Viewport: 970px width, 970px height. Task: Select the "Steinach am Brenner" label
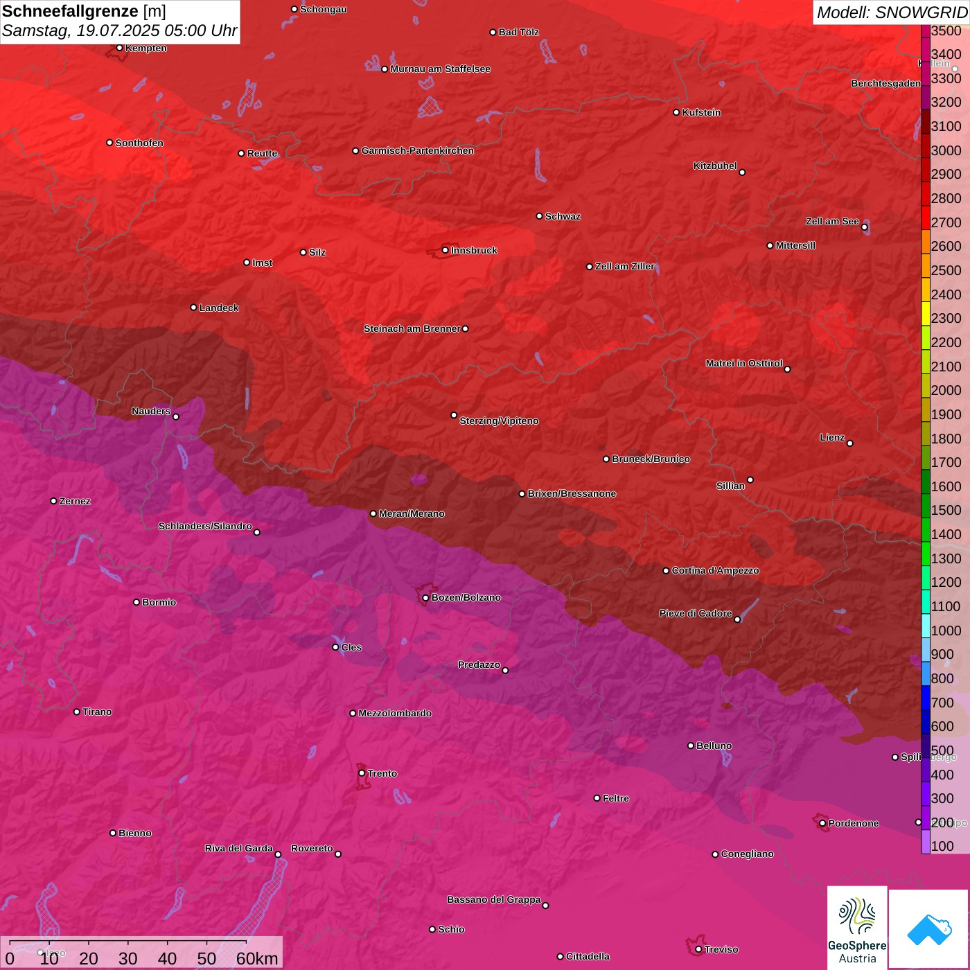412,329
